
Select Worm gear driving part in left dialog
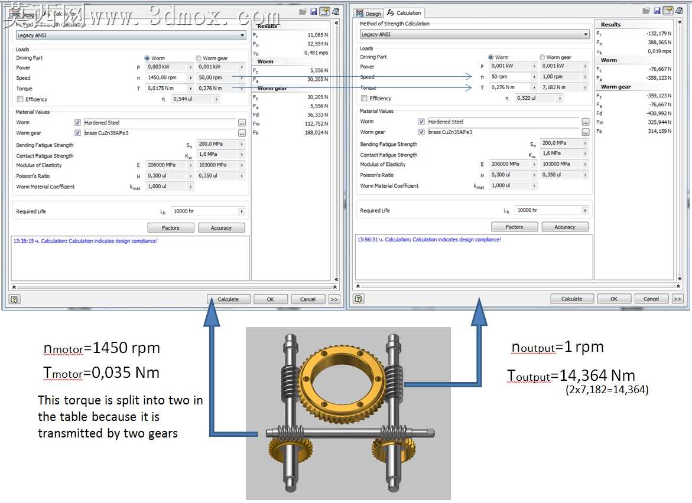(199, 58)
